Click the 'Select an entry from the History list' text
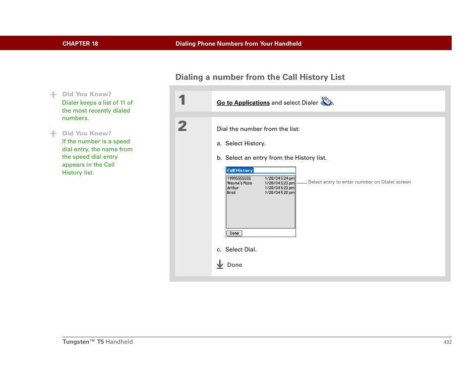Image resolution: width=473 pixels, height=366 pixels. pos(276,158)
